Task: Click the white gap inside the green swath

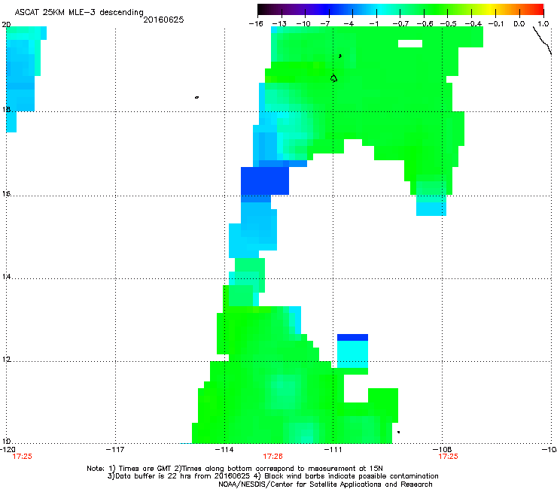Action: [410, 44]
